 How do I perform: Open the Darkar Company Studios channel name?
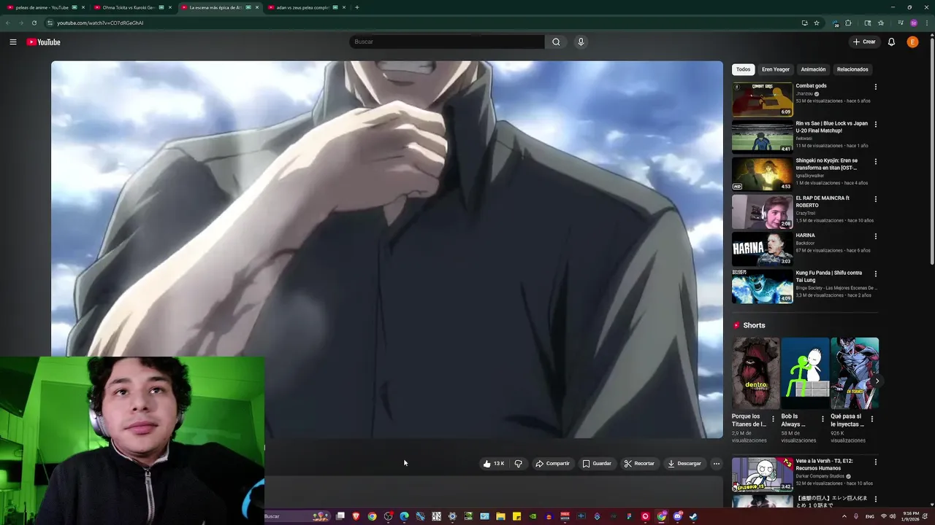point(820,476)
